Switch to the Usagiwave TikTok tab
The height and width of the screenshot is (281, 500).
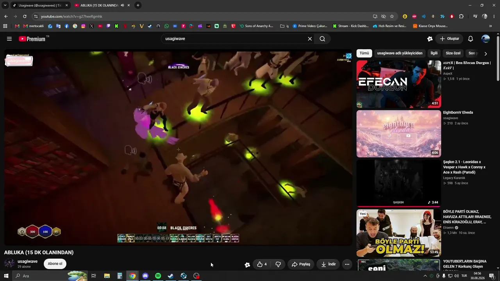pyautogui.click(x=39, y=5)
